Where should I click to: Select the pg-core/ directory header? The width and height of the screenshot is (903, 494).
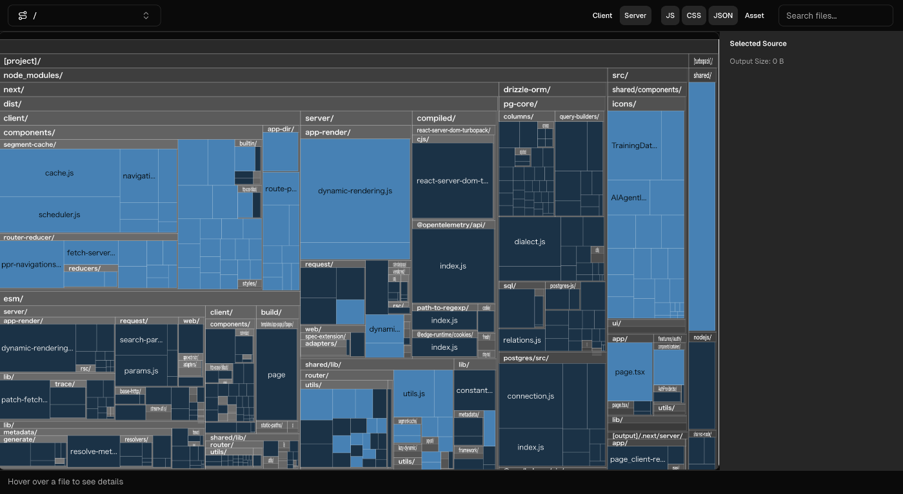(x=553, y=104)
